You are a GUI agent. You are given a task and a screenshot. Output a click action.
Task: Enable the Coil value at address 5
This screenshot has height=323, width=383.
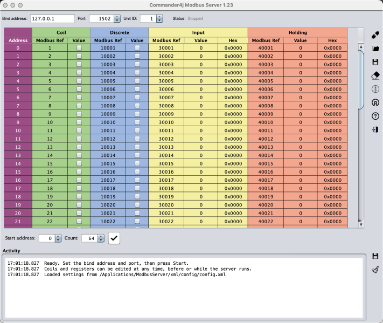pyautogui.click(x=79, y=90)
